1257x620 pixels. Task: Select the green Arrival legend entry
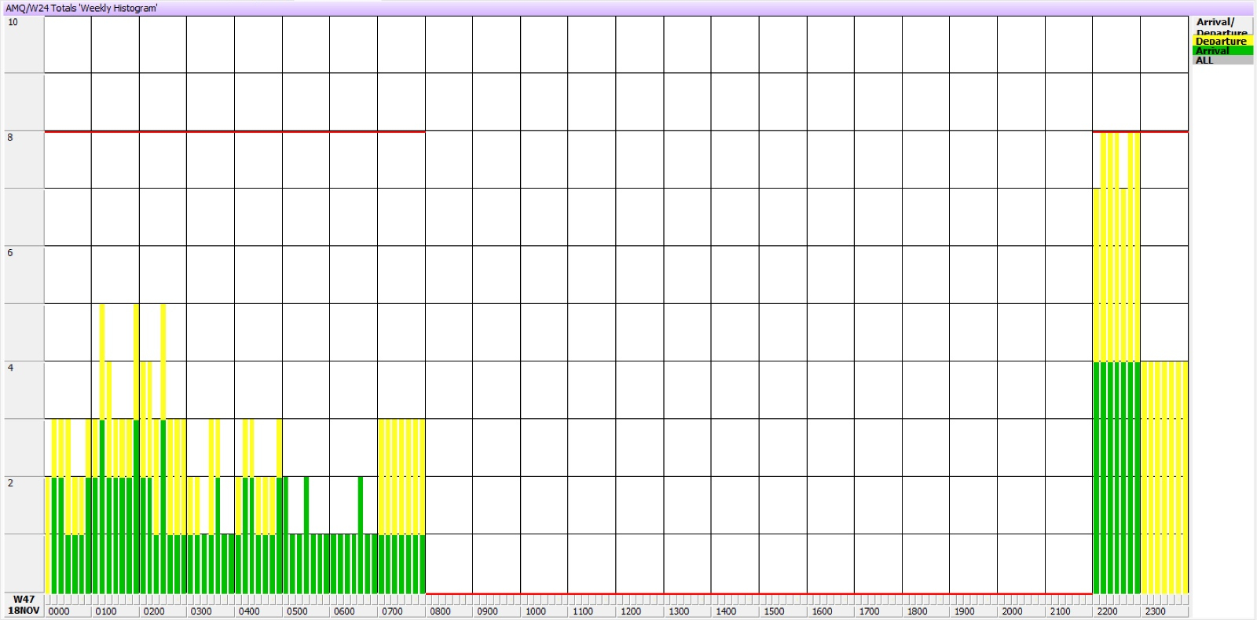coord(1221,51)
